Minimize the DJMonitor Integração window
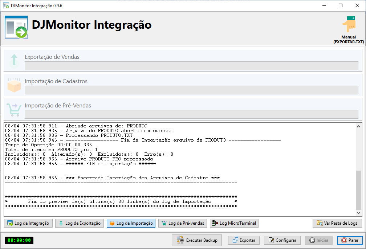The height and width of the screenshot is (249, 366). [x=324, y=5]
